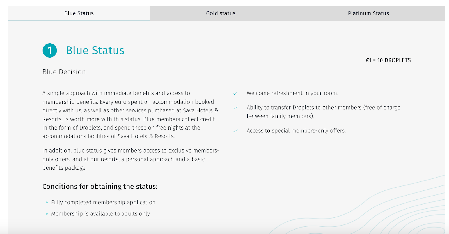Click the Conditions for obtaining the status heading
The width and height of the screenshot is (449, 234).
point(100,187)
